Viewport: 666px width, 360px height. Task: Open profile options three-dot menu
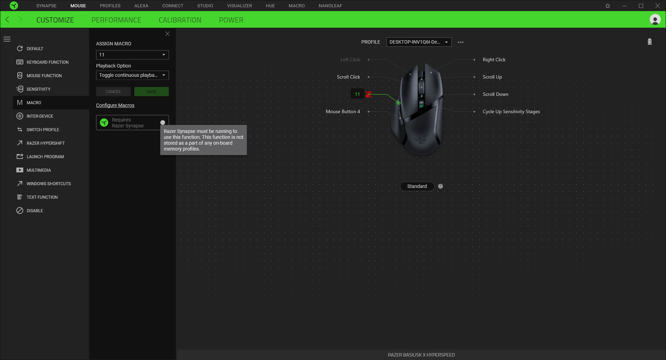[x=461, y=42]
